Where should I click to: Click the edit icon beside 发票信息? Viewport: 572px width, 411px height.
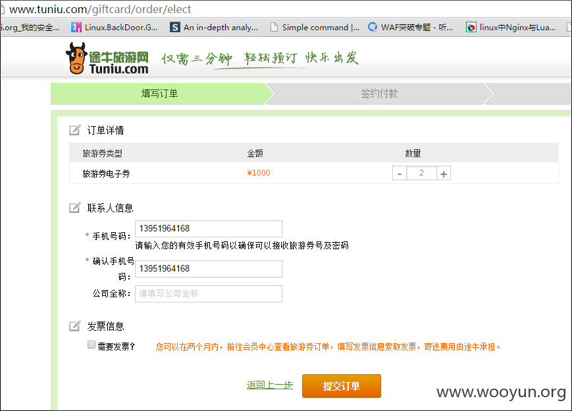click(x=75, y=326)
